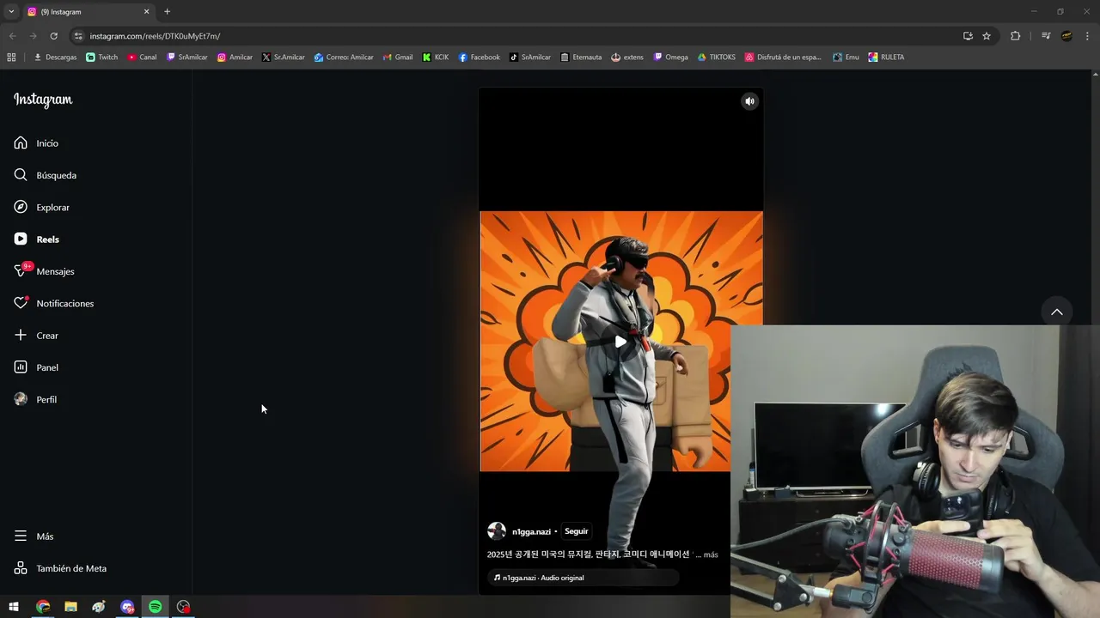Open reel author's profile avatar
This screenshot has height=618, width=1100.
click(497, 531)
